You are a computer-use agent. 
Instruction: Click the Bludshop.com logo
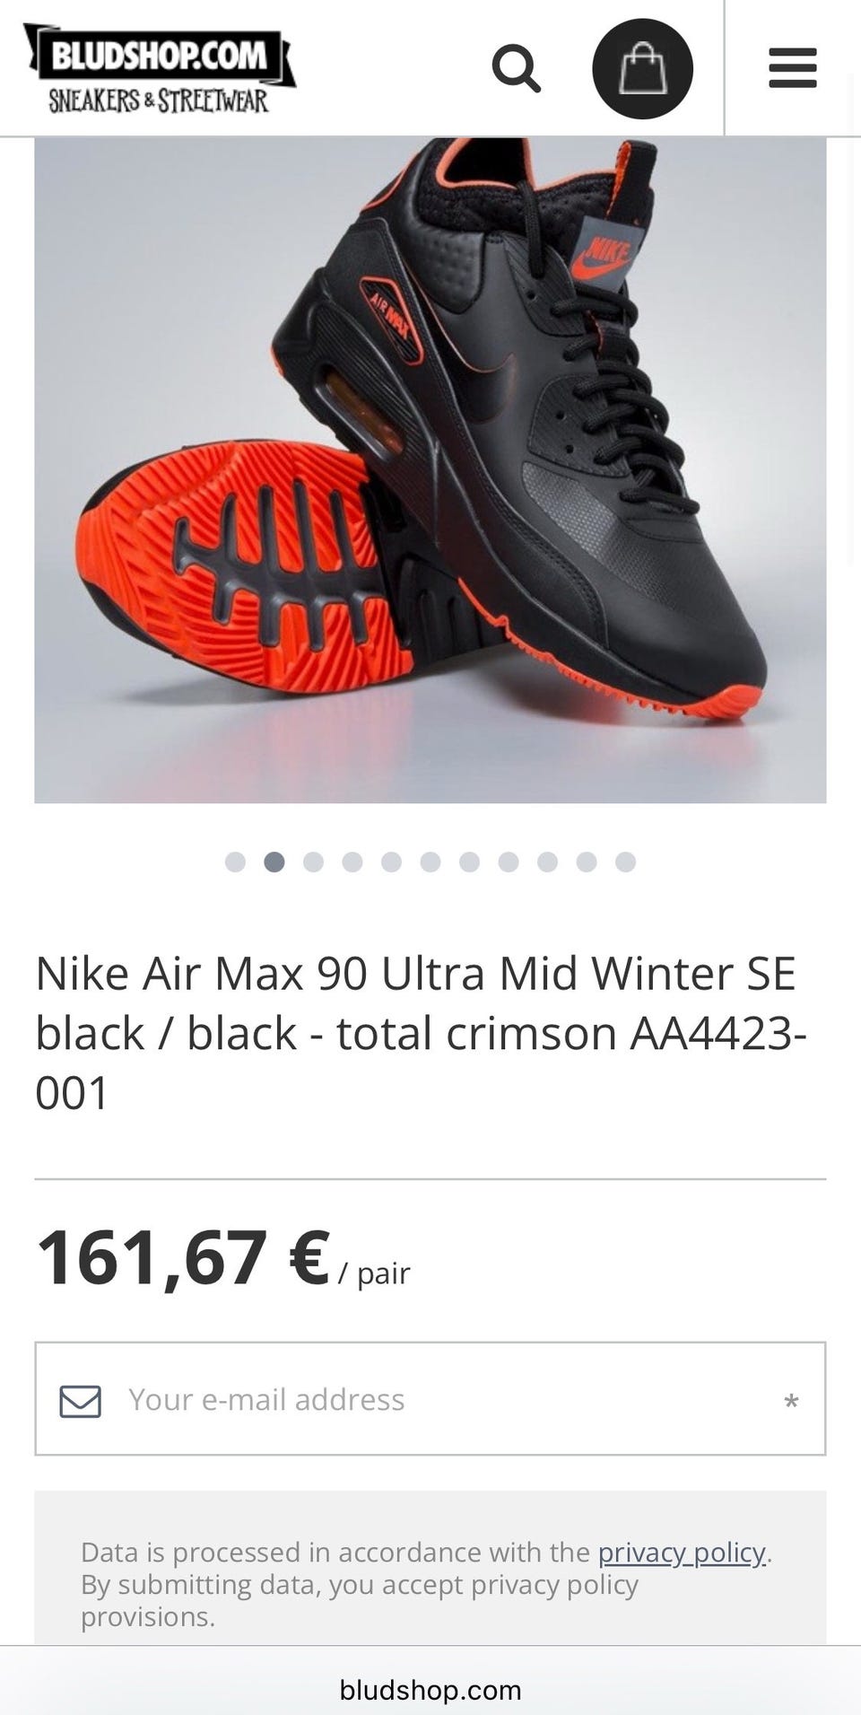tap(159, 69)
